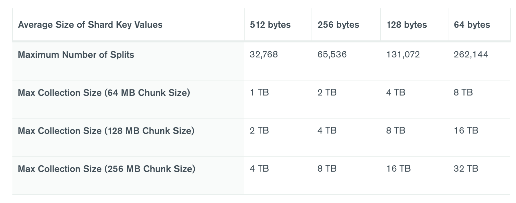Select the 131,072 splits cell

point(403,55)
